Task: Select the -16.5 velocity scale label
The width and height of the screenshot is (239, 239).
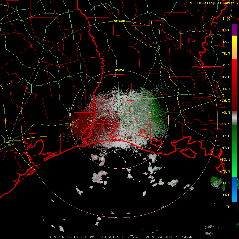Action: tap(225, 124)
